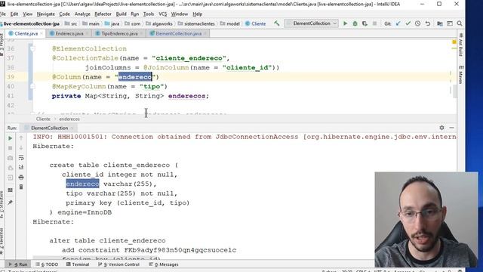Run with coverage icon in the toolbar
Viewport: 483px width, 272px height.
point(365,23)
